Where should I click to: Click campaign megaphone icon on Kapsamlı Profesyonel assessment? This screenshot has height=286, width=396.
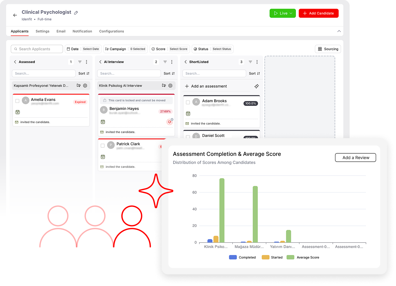tap(79, 85)
